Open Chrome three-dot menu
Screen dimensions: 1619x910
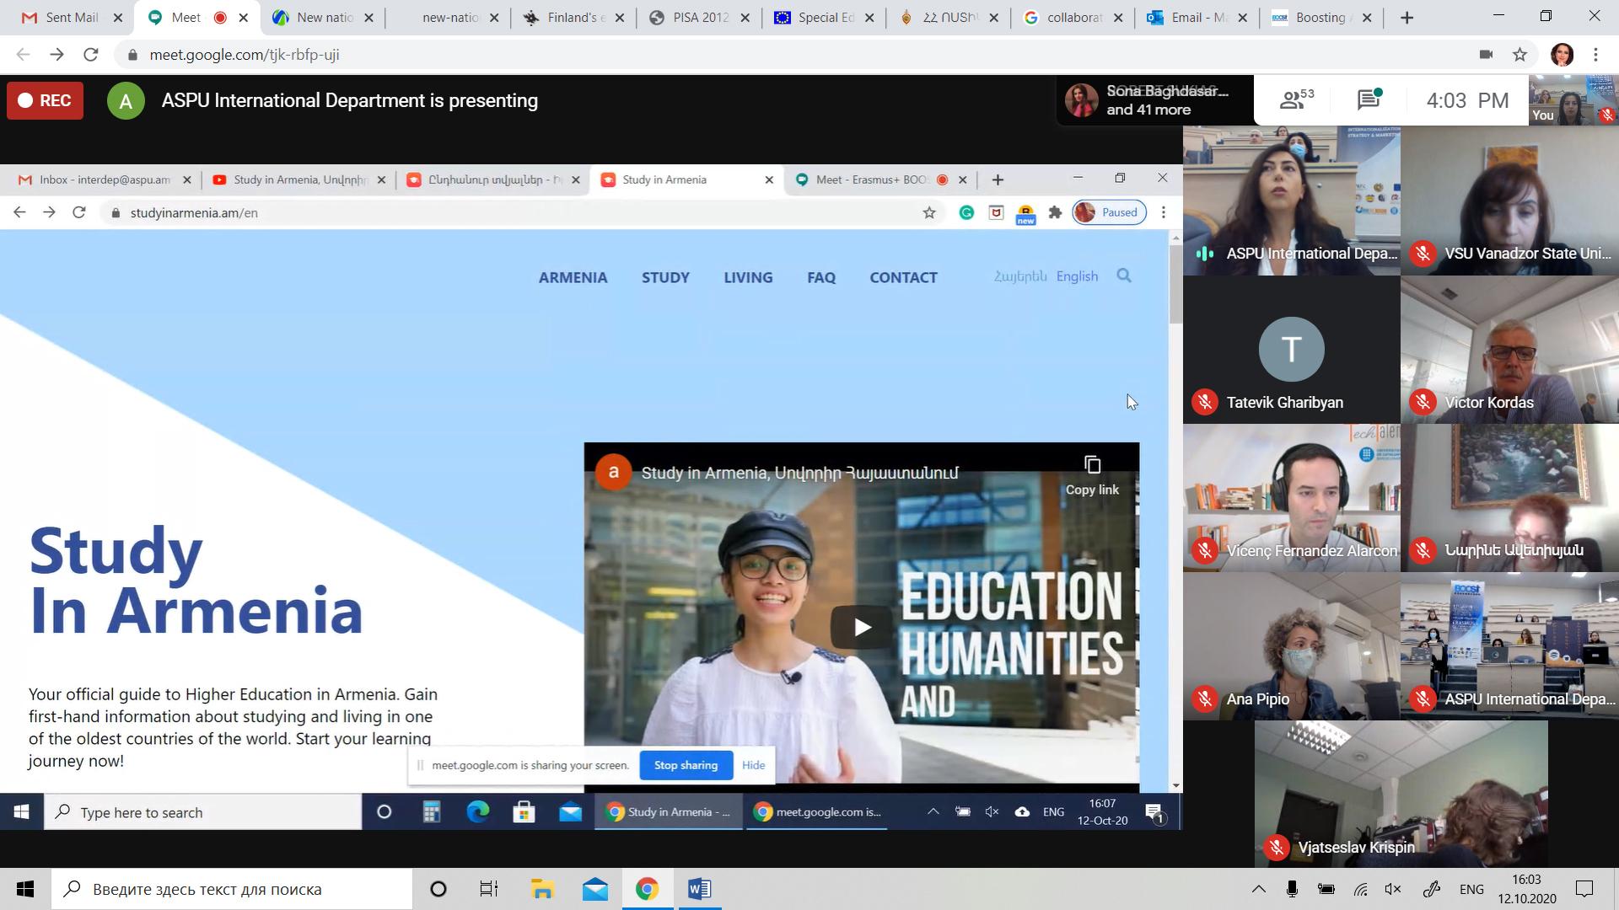[x=1595, y=55]
